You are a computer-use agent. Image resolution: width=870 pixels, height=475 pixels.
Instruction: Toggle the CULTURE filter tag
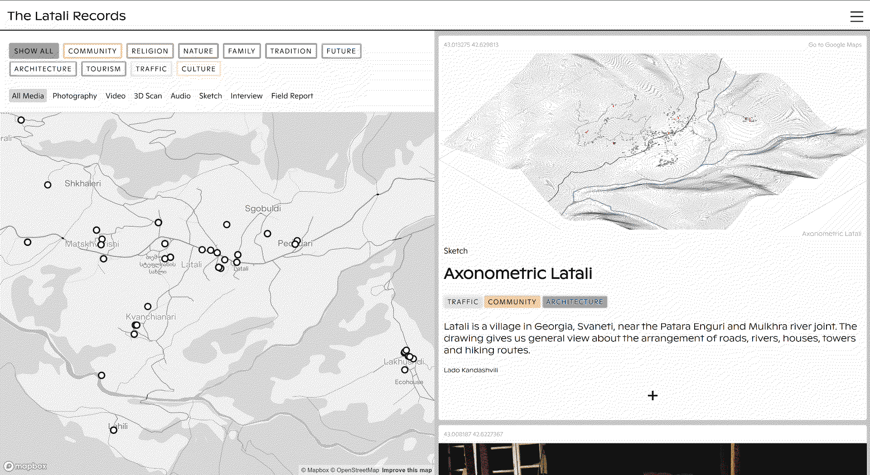tap(198, 69)
